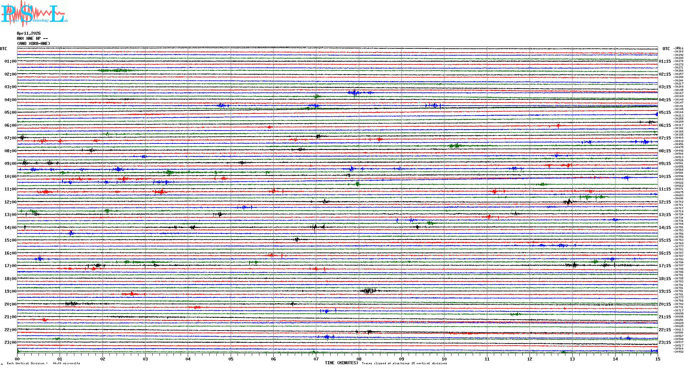Viewport: 685px width, 368px height.
Task: Click the blue burst on the 03:30 trace
Action: click(x=355, y=93)
